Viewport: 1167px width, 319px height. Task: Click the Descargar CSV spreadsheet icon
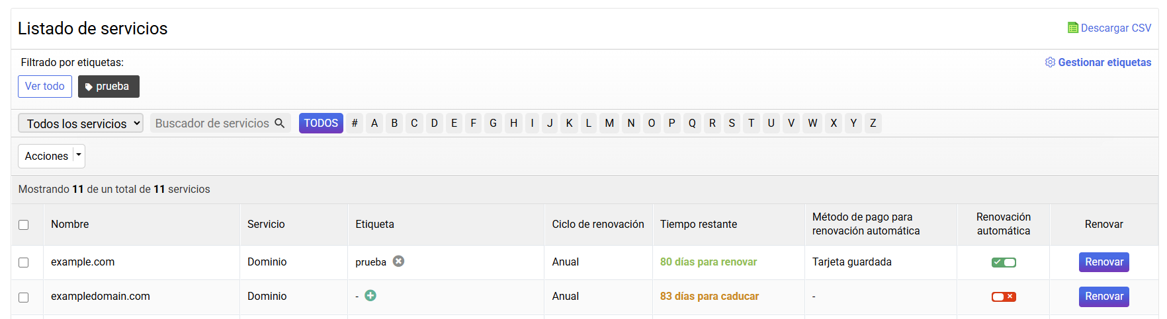[1072, 28]
